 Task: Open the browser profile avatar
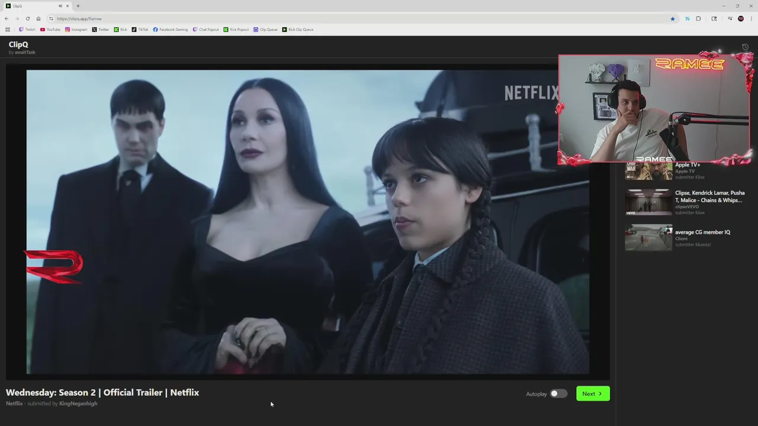click(x=741, y=18)
